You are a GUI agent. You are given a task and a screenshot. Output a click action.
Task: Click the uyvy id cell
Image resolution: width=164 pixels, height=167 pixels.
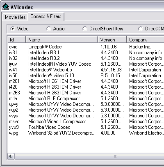(14, 105)
